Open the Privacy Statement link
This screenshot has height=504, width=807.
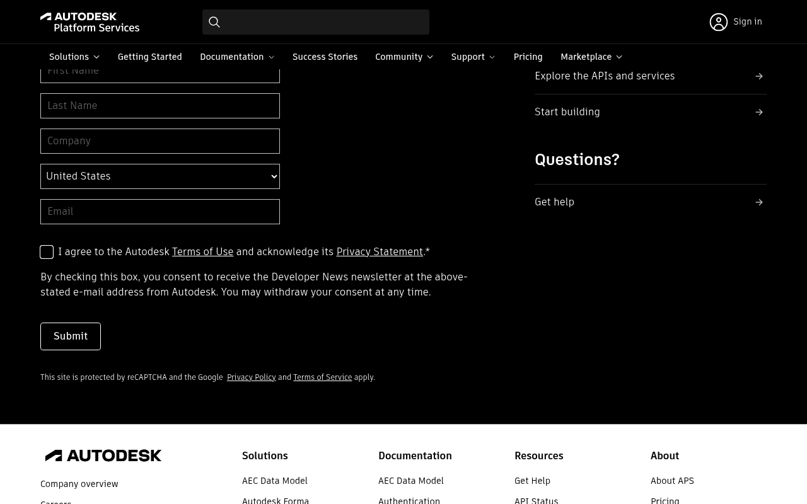click(x=380, y=251)
